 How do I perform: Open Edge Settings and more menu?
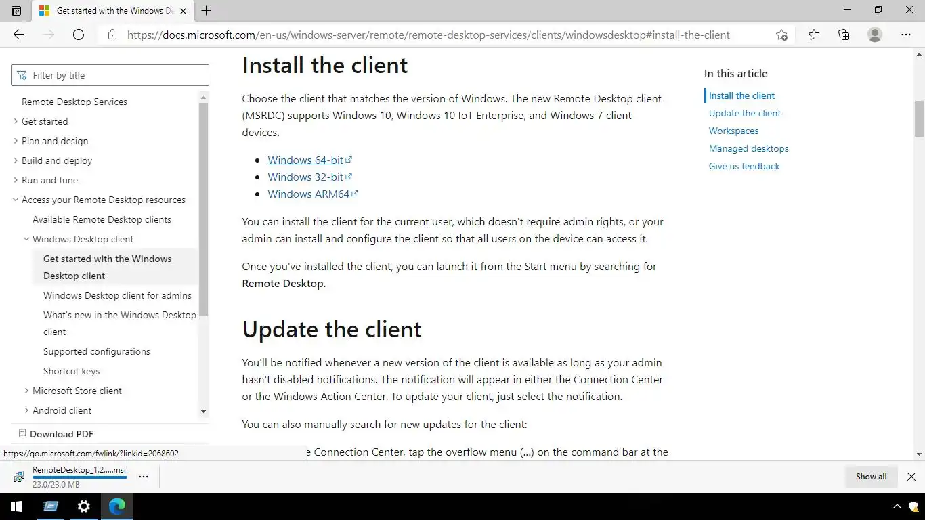[906, 35]
